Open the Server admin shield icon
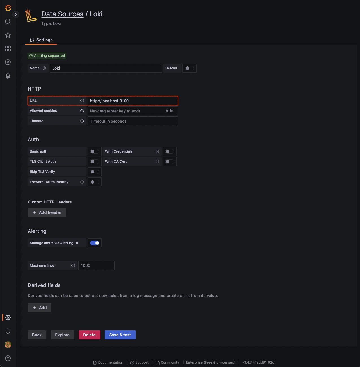The image size is (360, 367). 8,331
